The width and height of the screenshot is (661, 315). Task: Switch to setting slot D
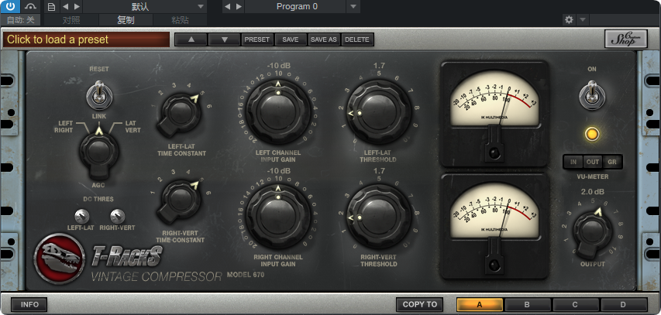click(624, 304)
